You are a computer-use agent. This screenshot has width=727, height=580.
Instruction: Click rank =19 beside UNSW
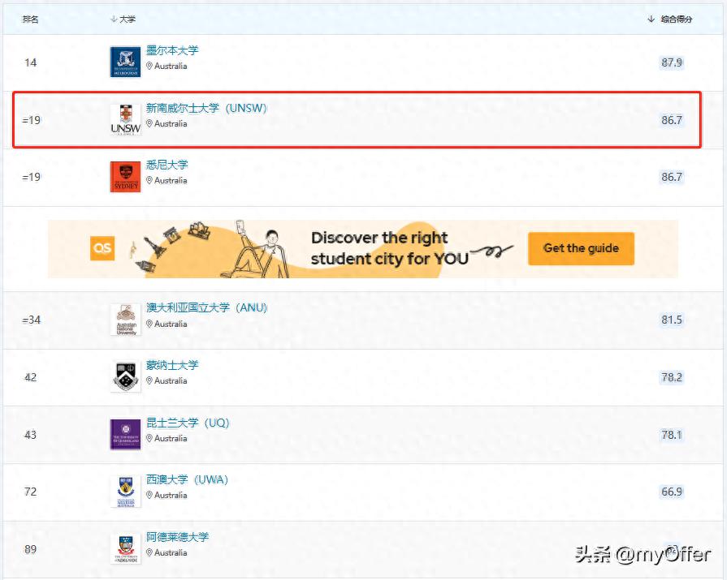31,120
